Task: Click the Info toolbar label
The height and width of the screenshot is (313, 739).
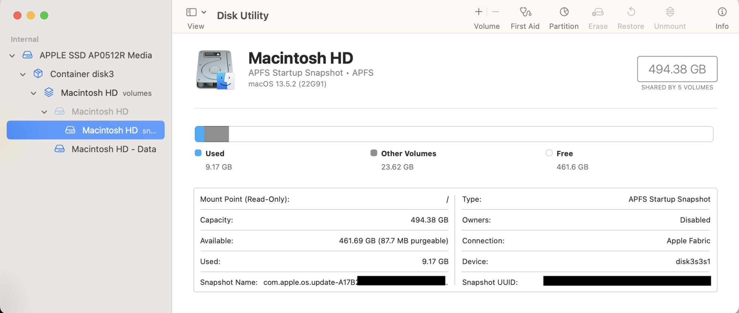Action: (722, 26)
